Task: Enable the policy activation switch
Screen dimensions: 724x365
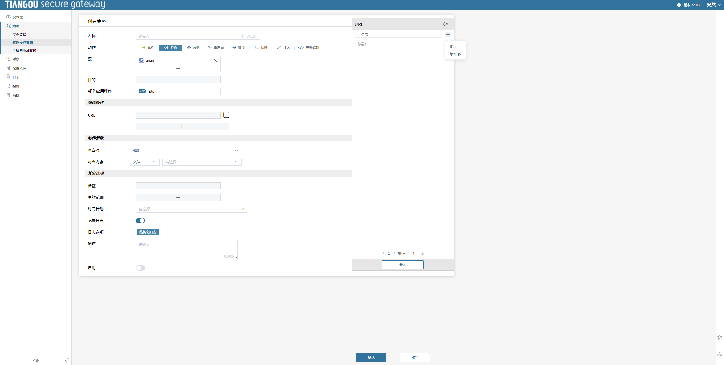Action: [x=140, y=268]
